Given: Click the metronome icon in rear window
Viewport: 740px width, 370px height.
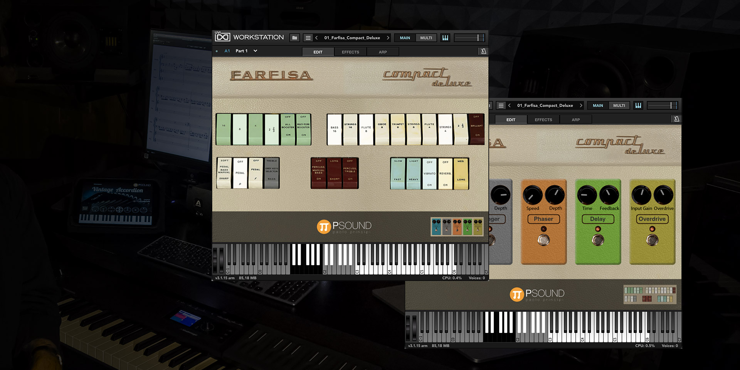Looking at the screenshot, I should coord(676,119).
